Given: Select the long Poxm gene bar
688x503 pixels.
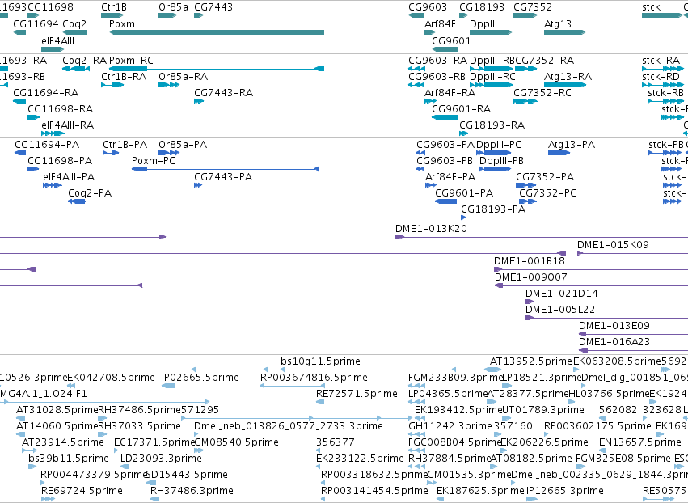Looking at the screenshot, I should click(x=217, y=32).
